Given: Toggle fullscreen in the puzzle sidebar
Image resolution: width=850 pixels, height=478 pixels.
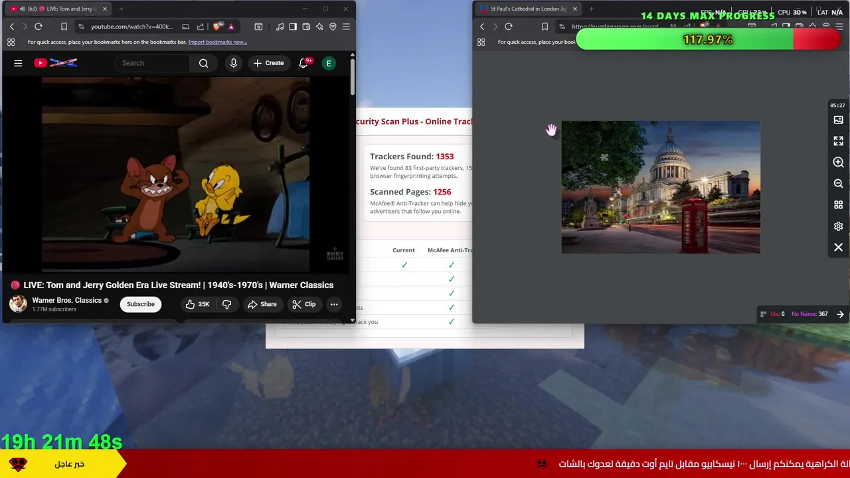Looking at the screenshot, I should [838, 141].
